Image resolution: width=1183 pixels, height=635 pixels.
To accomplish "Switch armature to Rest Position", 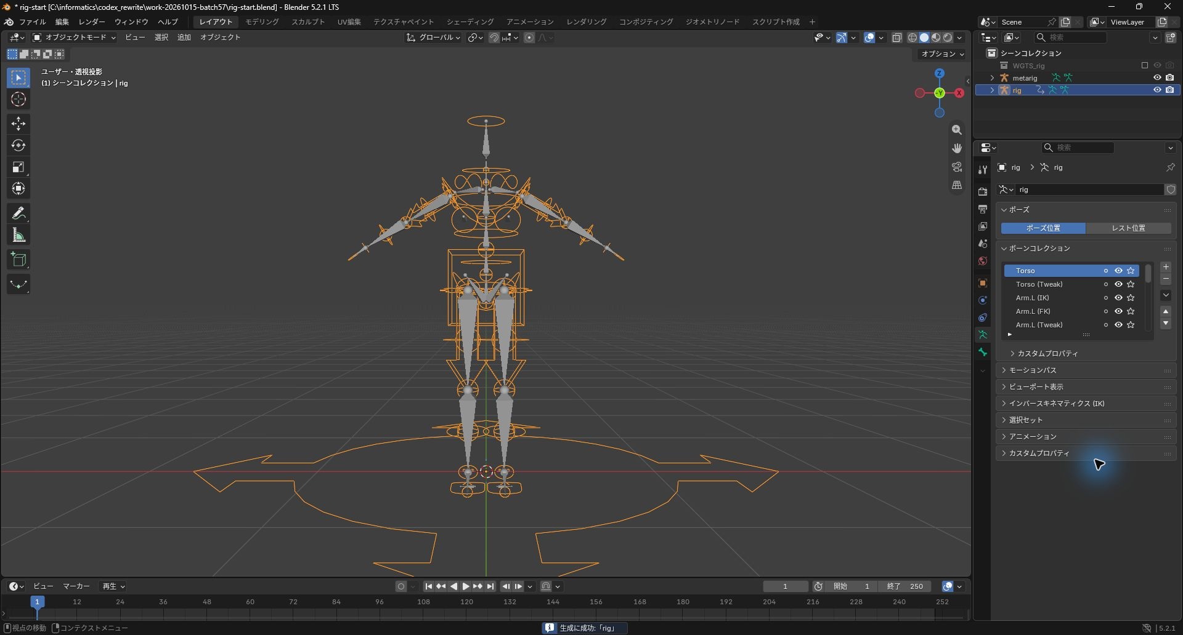I will point(1128,228).
